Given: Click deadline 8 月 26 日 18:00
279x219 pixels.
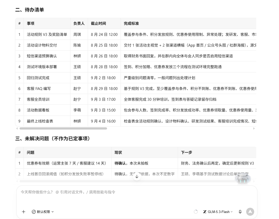Looking at the screenshot, I should [104, 56].
